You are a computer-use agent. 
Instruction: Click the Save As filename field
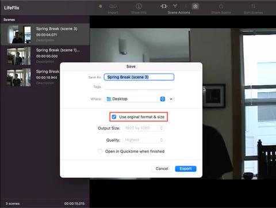point(139,77)
